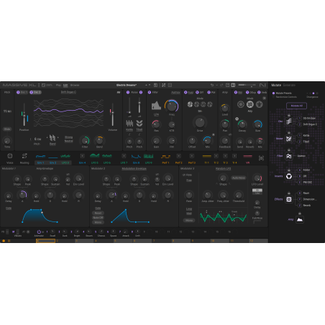
Task: Select the fourth insert Mode icon
Action: (x=210, y=104)
